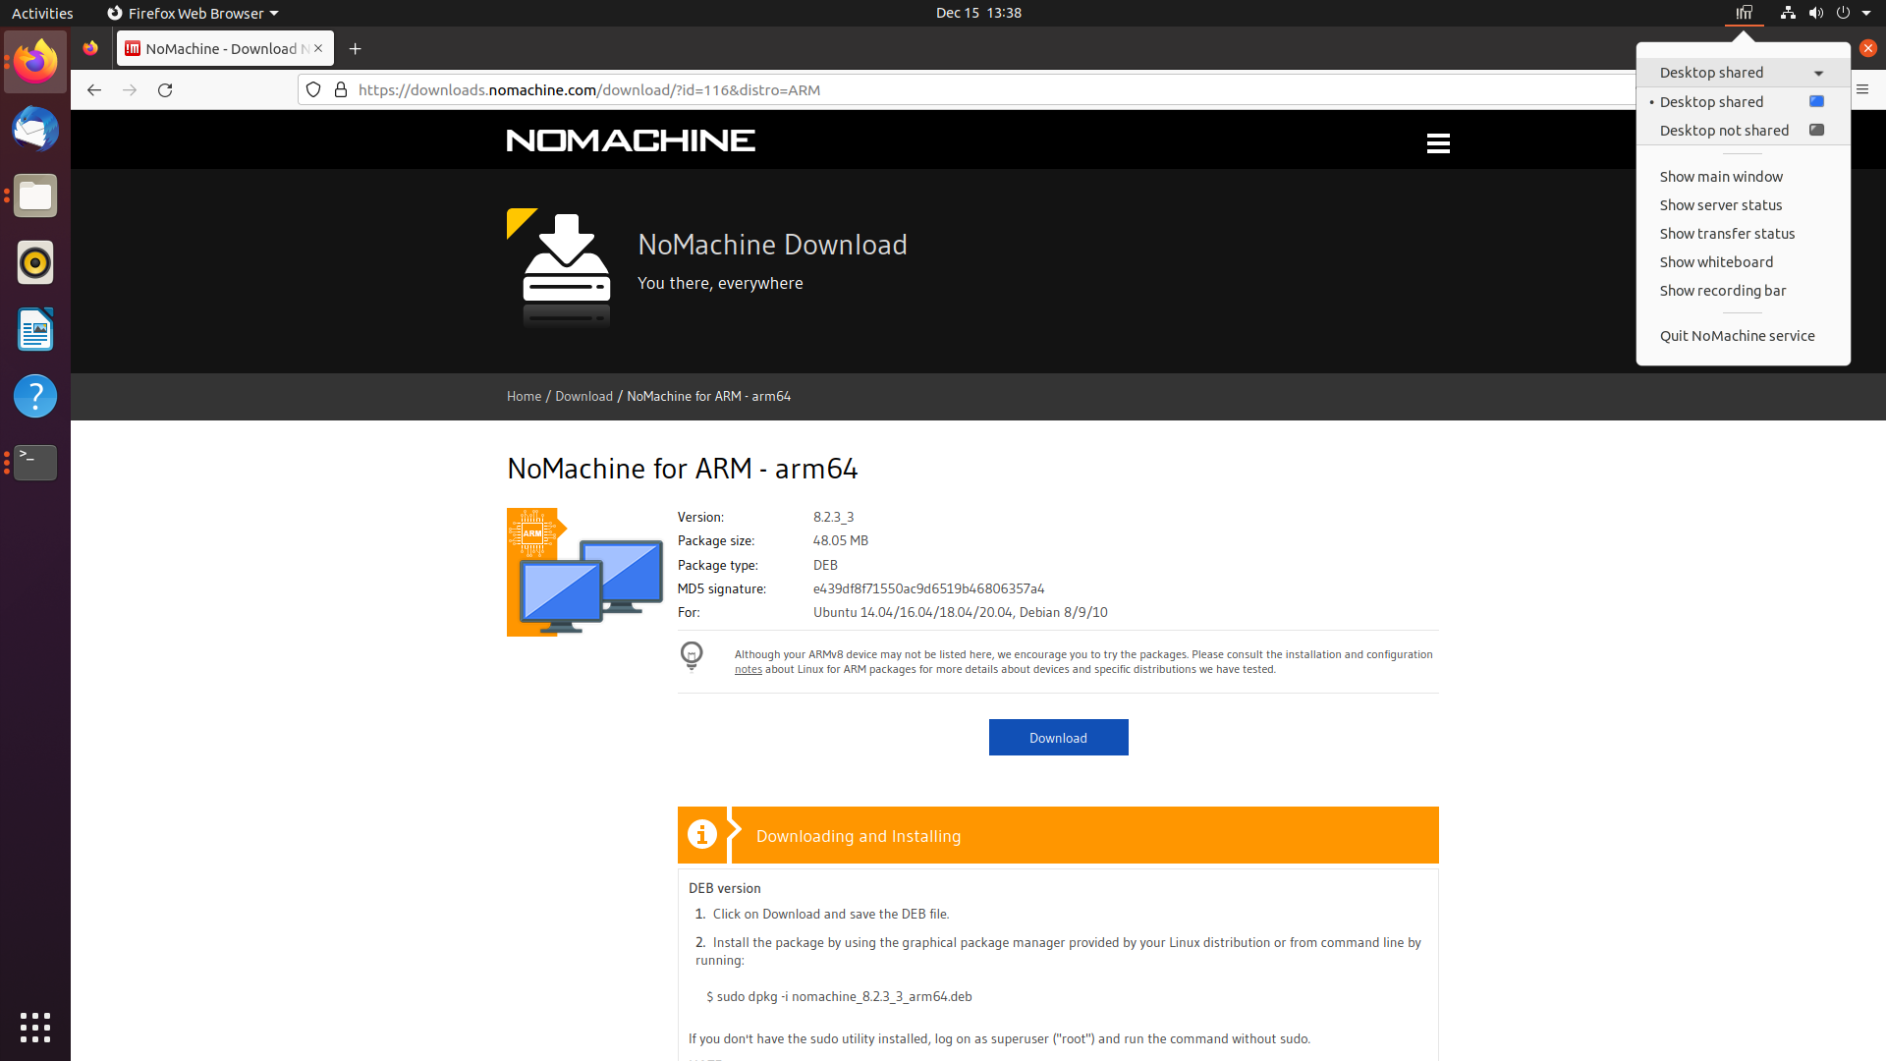
Task: Click the NoMachine tray icon in top bar
Action: tap(1745, 13)
